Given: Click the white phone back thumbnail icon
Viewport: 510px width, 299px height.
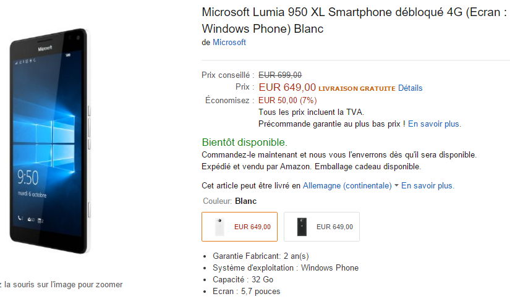Looking at the screenshot, I should click(219, 227).
